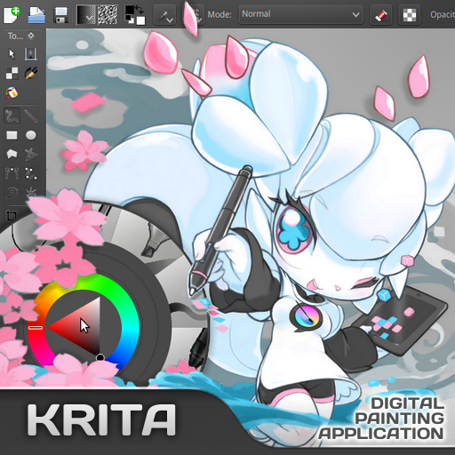This screenshot has width=455, height=455.
Task: Create a new document
Action: [x=12, y=15]
